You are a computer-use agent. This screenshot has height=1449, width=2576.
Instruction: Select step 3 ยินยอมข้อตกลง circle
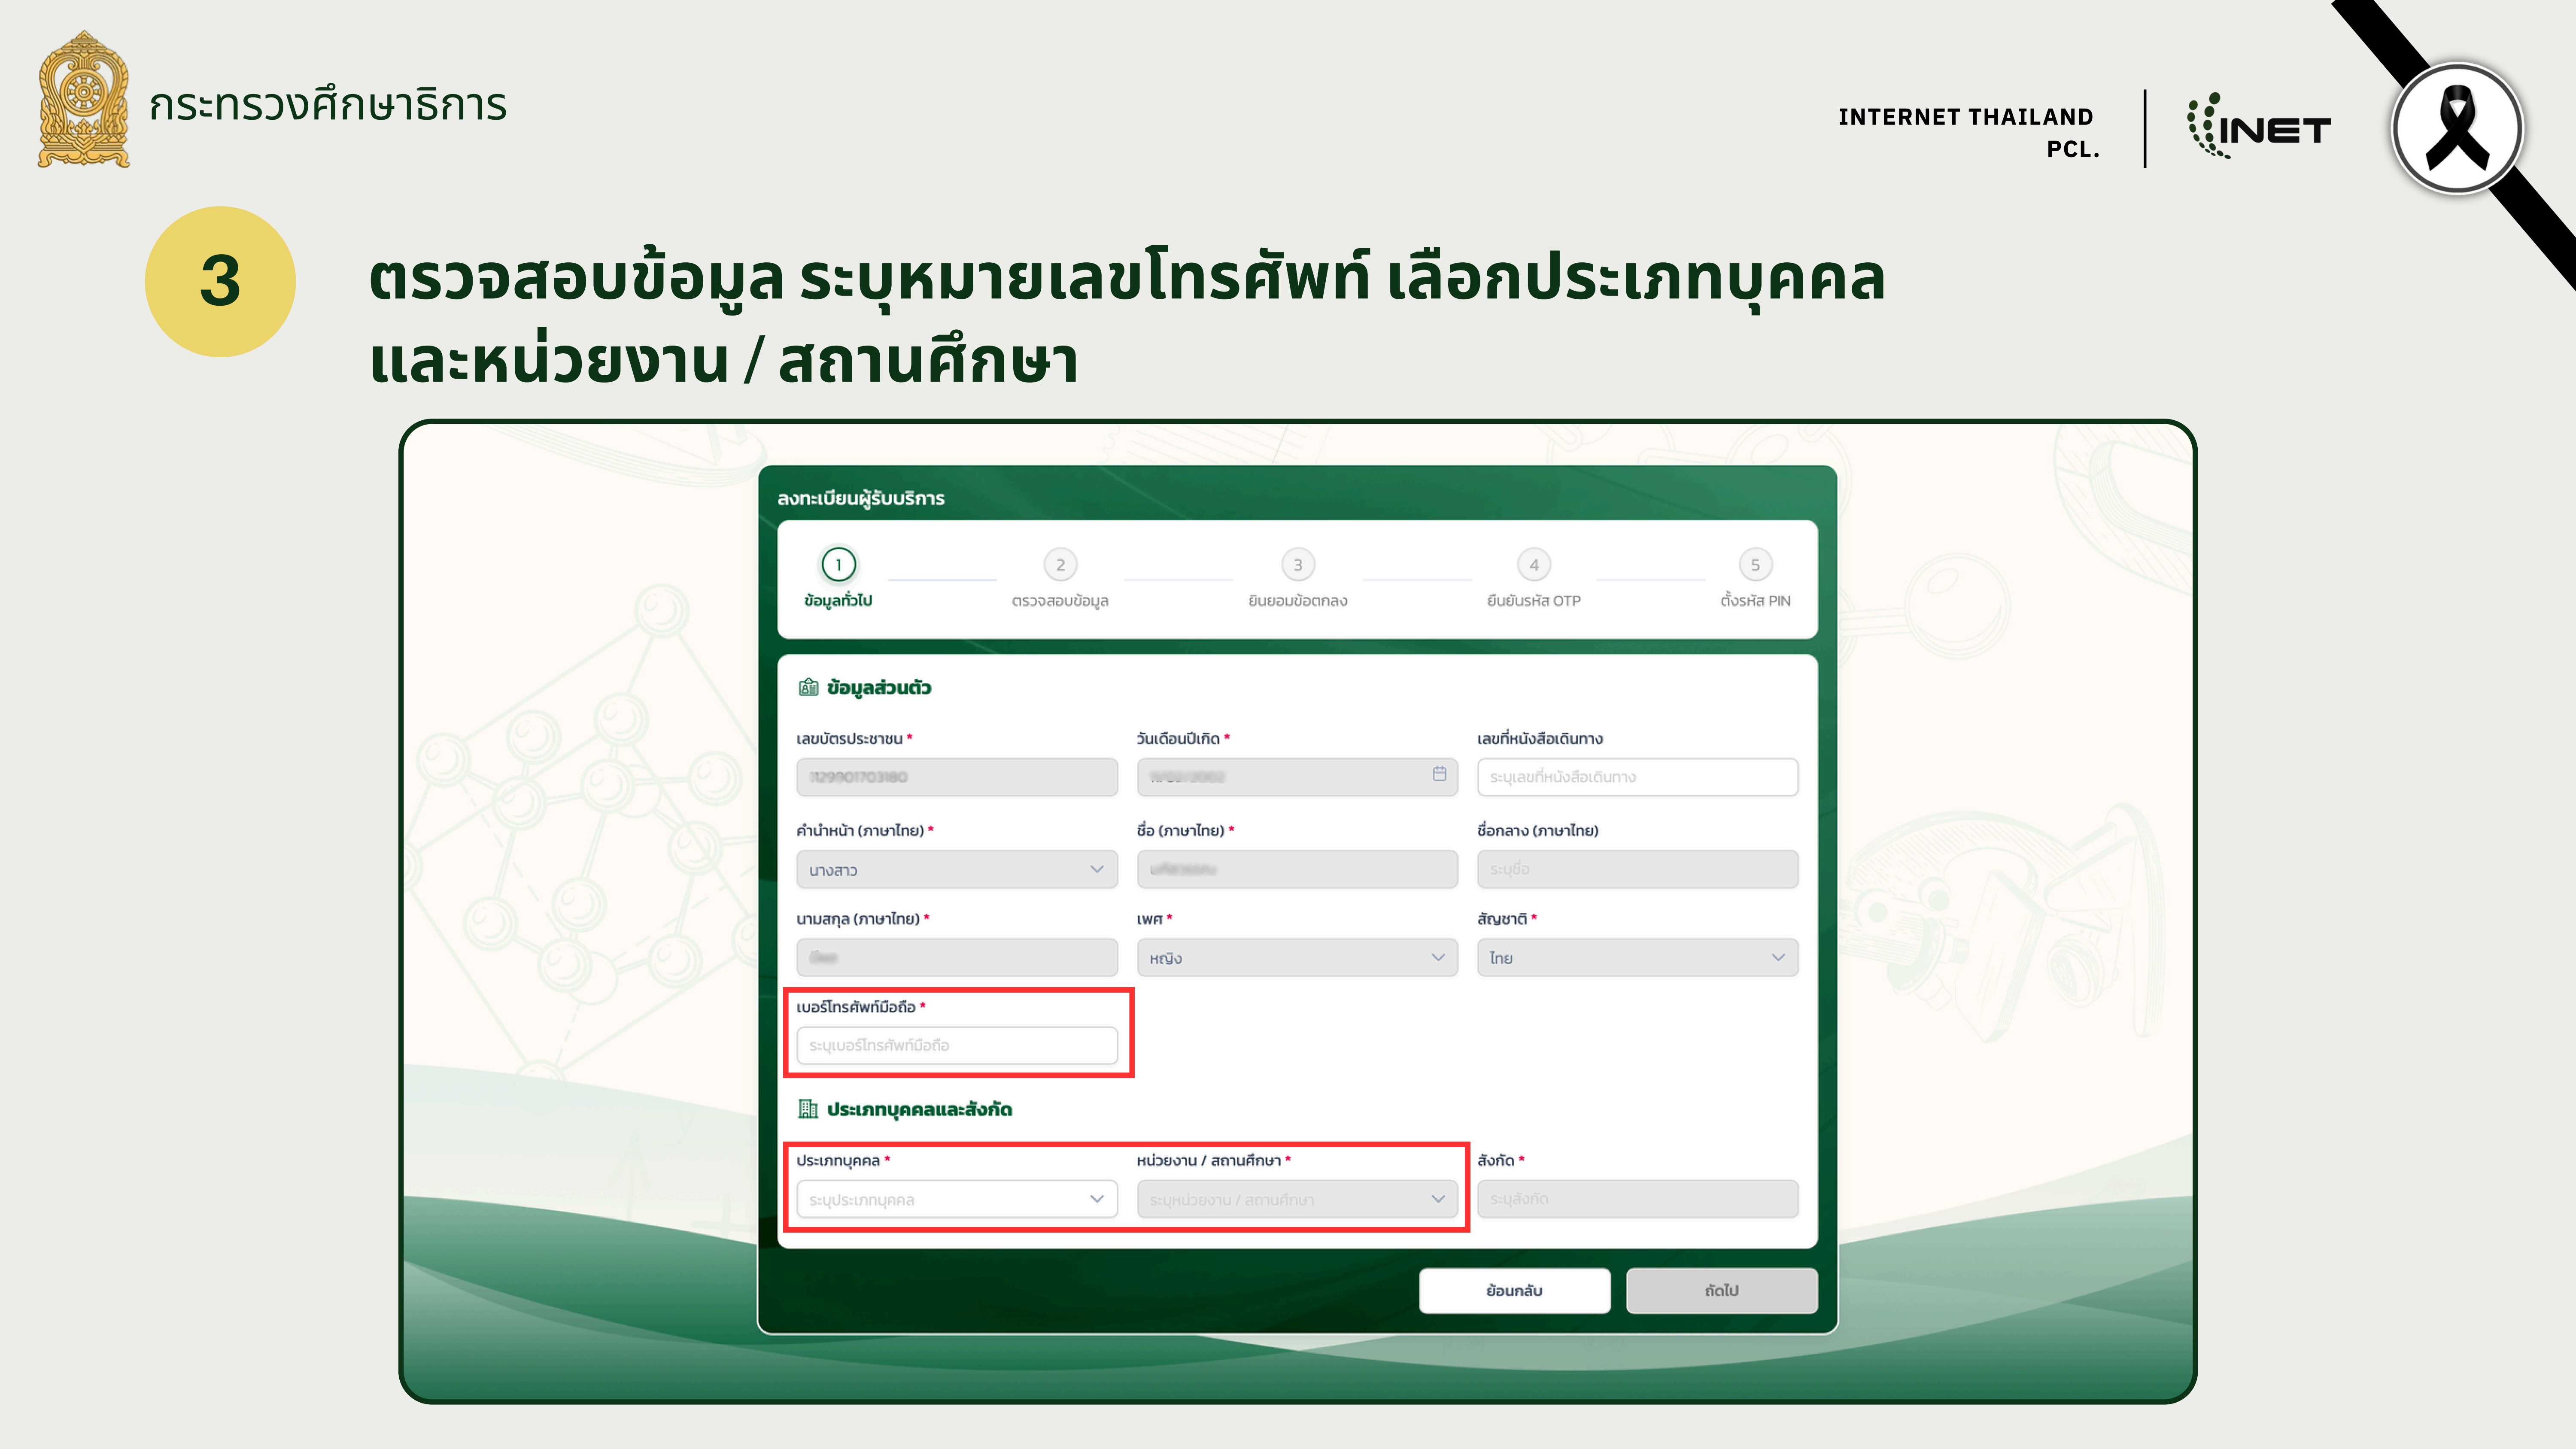(x=1298, y=565)
